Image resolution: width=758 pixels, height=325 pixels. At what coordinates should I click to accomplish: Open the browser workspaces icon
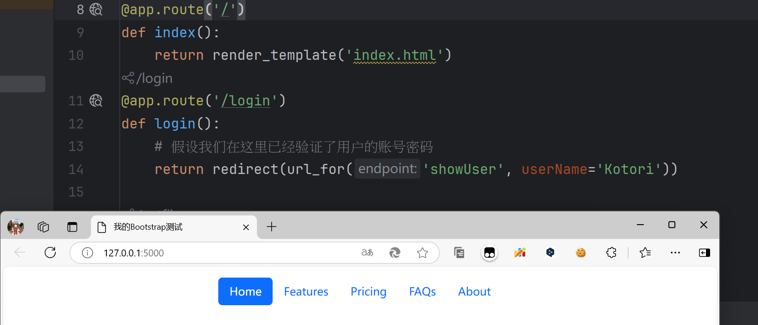click(43, 227)
